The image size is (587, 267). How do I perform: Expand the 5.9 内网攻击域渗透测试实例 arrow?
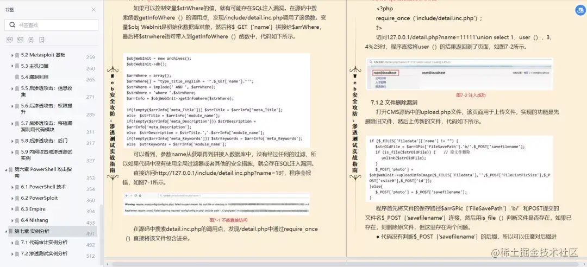(x=13, y=152)
